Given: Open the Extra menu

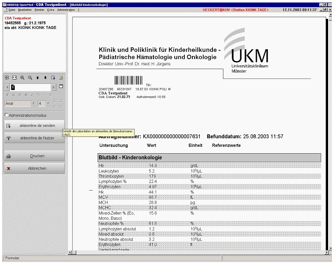Looking at the screenshot, I should pos(51,9).
